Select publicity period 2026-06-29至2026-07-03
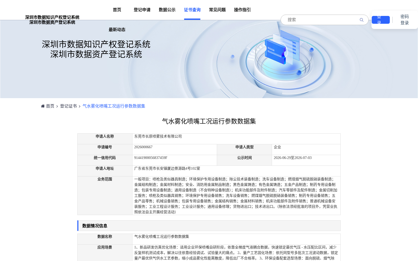This screenshot has height=261, width=418. pyautogui.click(x=293, y=158)
